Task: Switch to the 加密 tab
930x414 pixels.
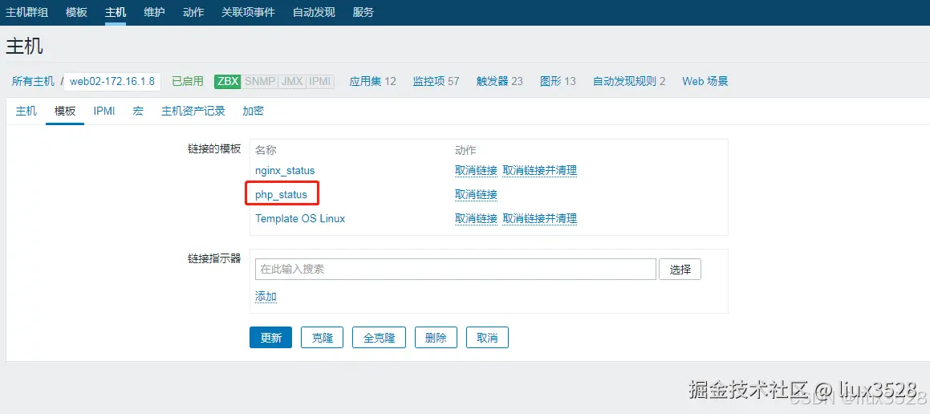Action: click(x=254, y=111)
